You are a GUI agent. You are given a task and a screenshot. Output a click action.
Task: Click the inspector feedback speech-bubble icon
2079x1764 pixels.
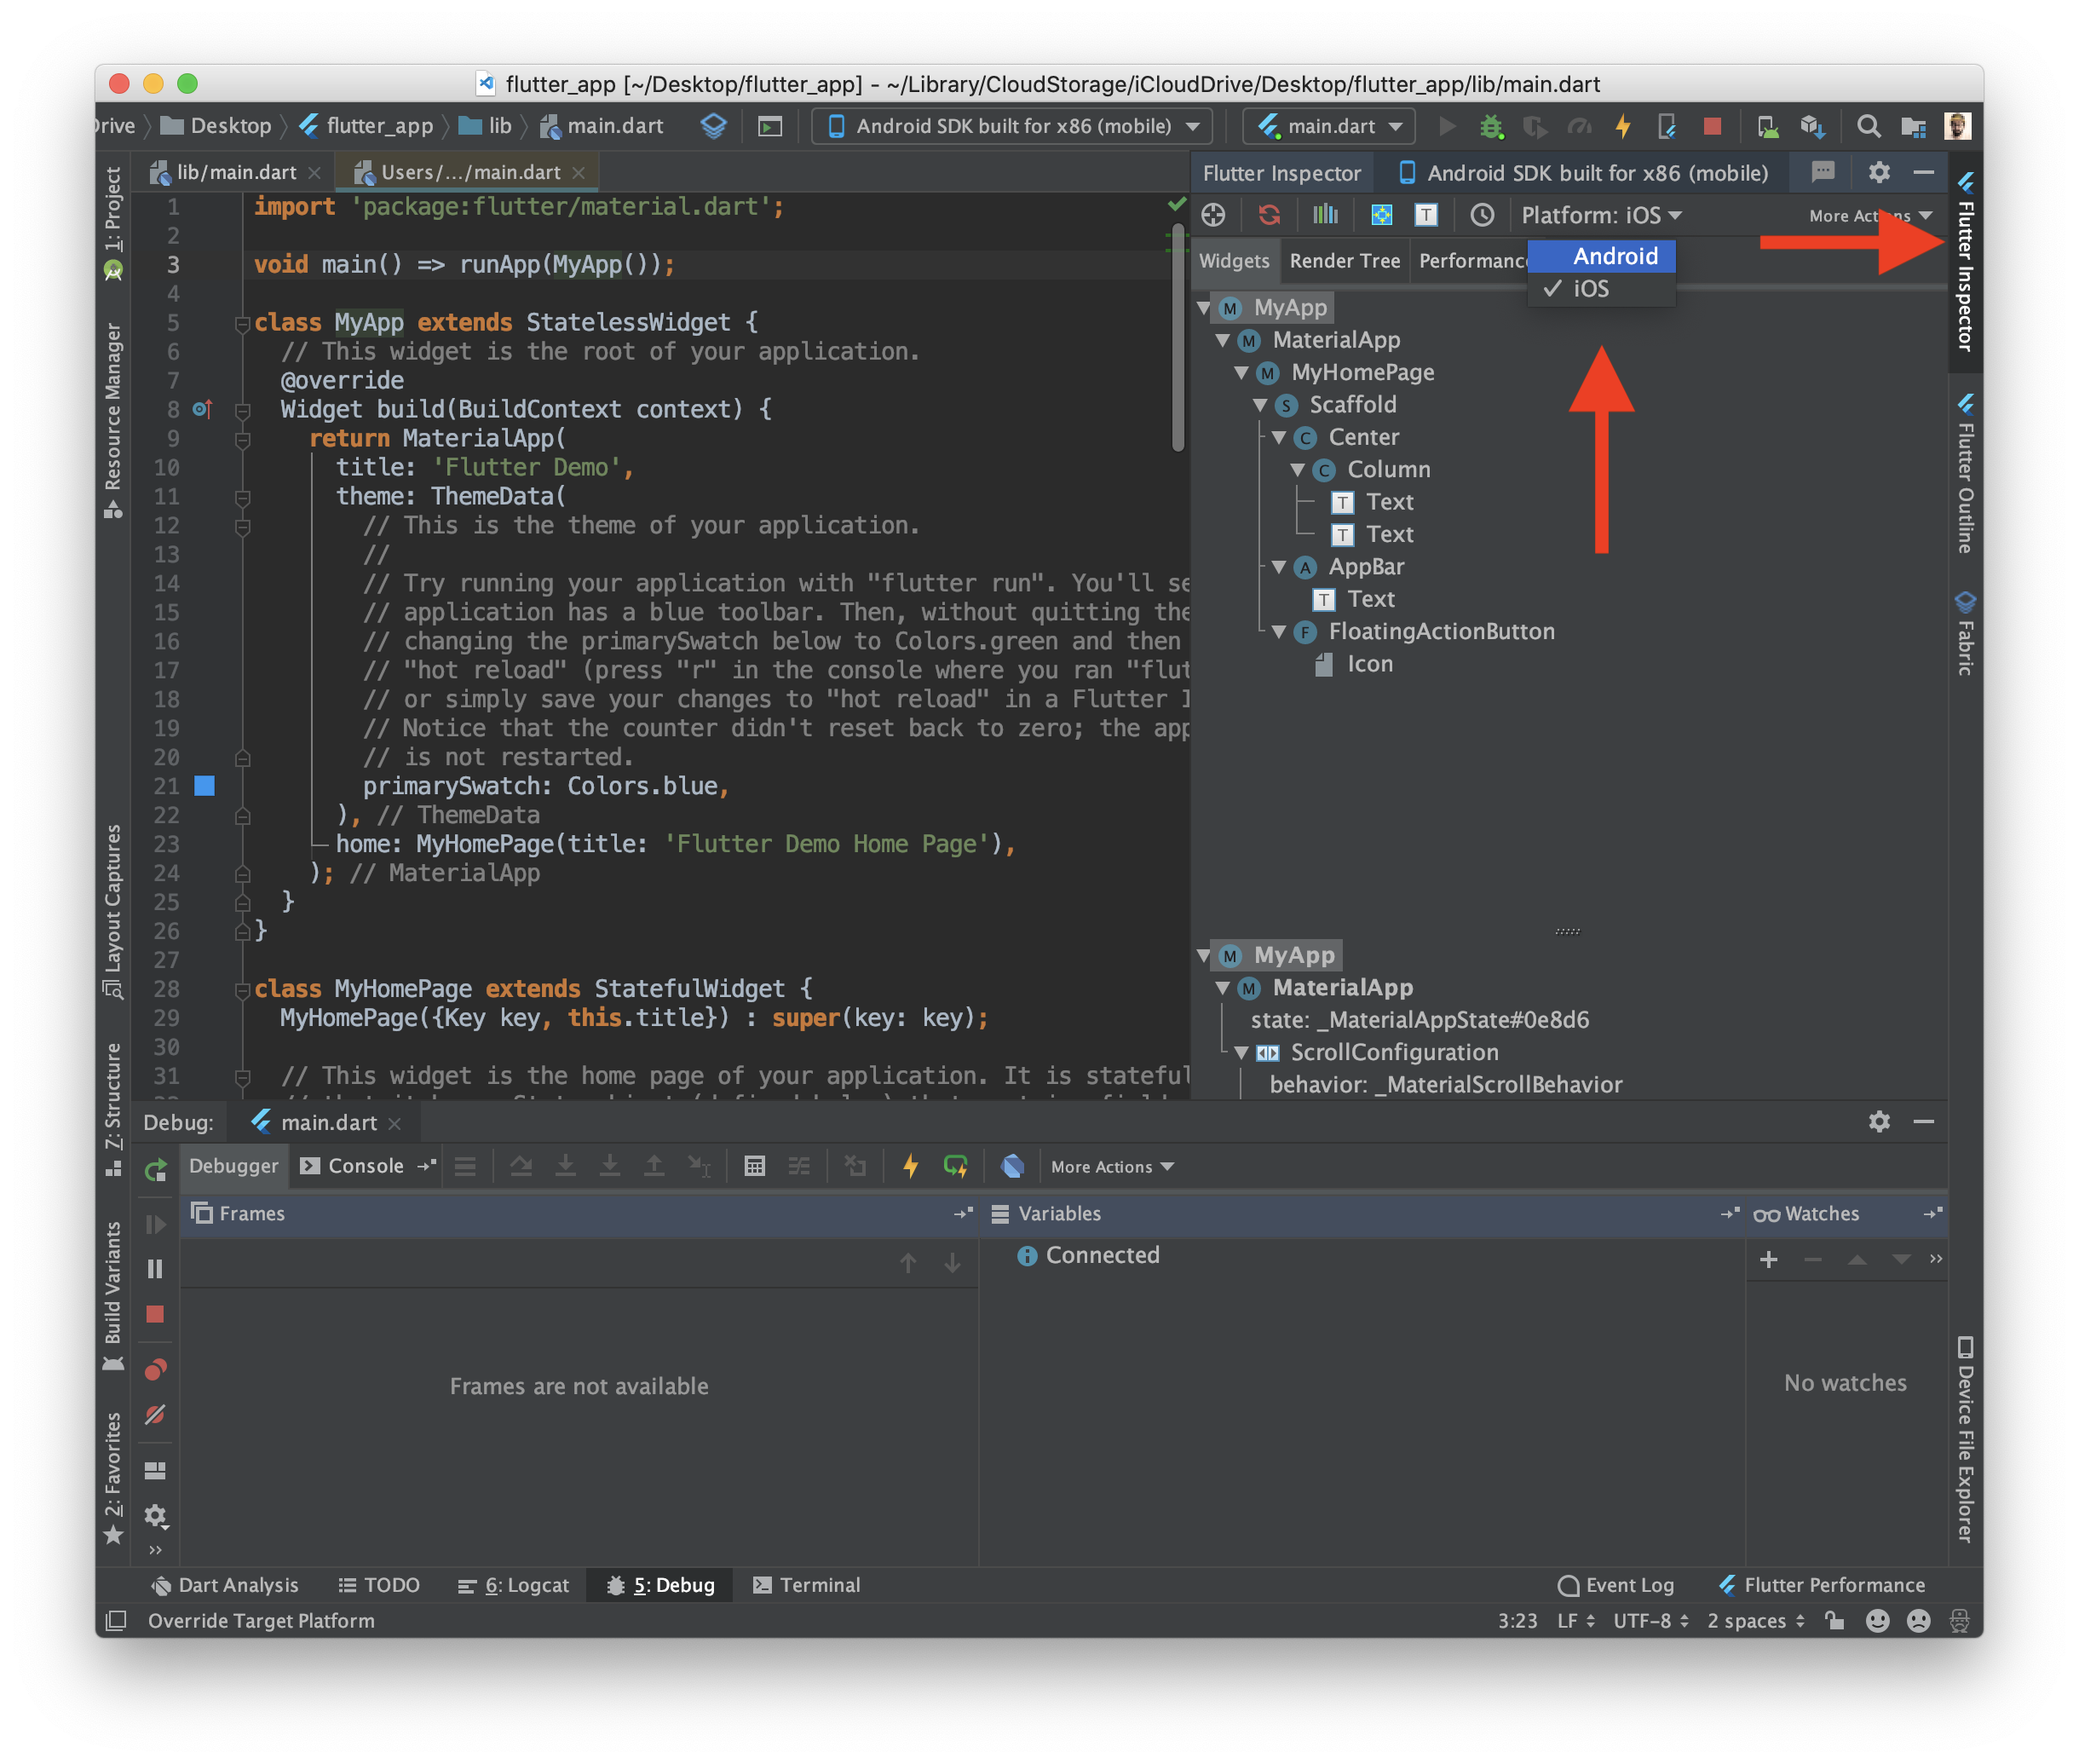coord(1823,172)
